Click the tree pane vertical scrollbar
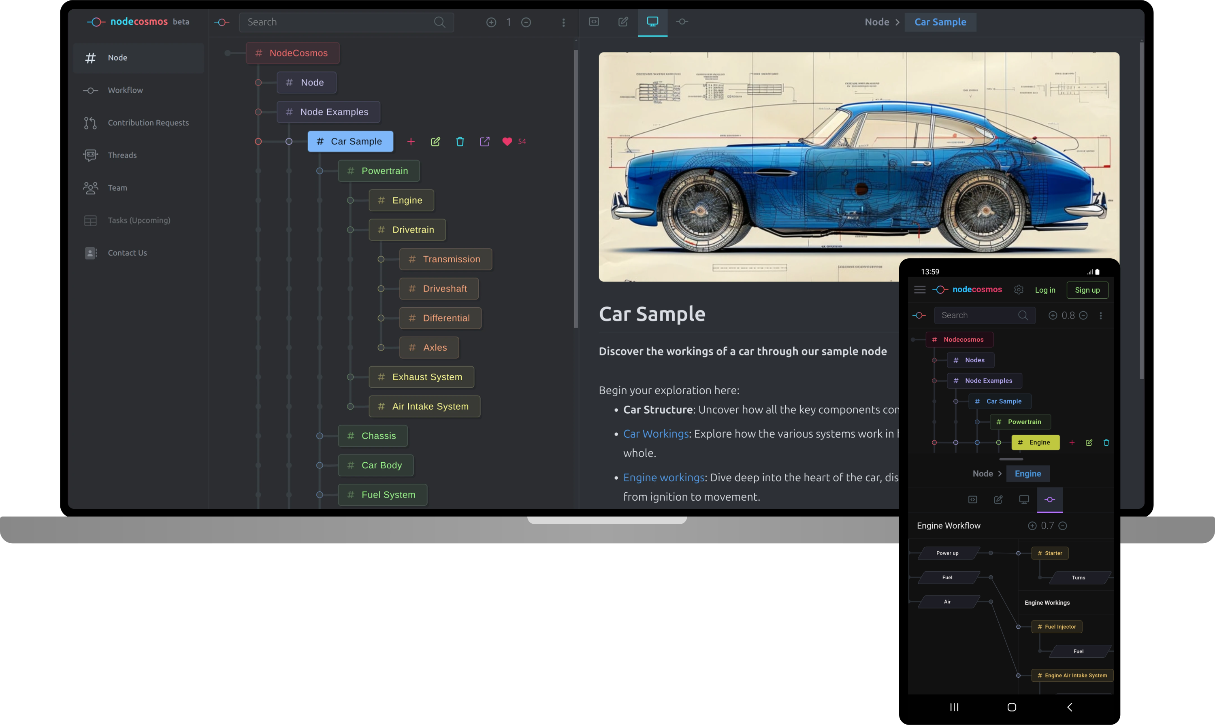The width and height of the screenshot is (1215, 725). (x=576, y=188)
